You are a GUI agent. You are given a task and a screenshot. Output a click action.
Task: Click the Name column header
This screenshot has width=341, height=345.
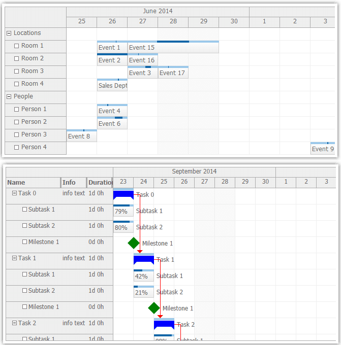click(x=33, y=183)
